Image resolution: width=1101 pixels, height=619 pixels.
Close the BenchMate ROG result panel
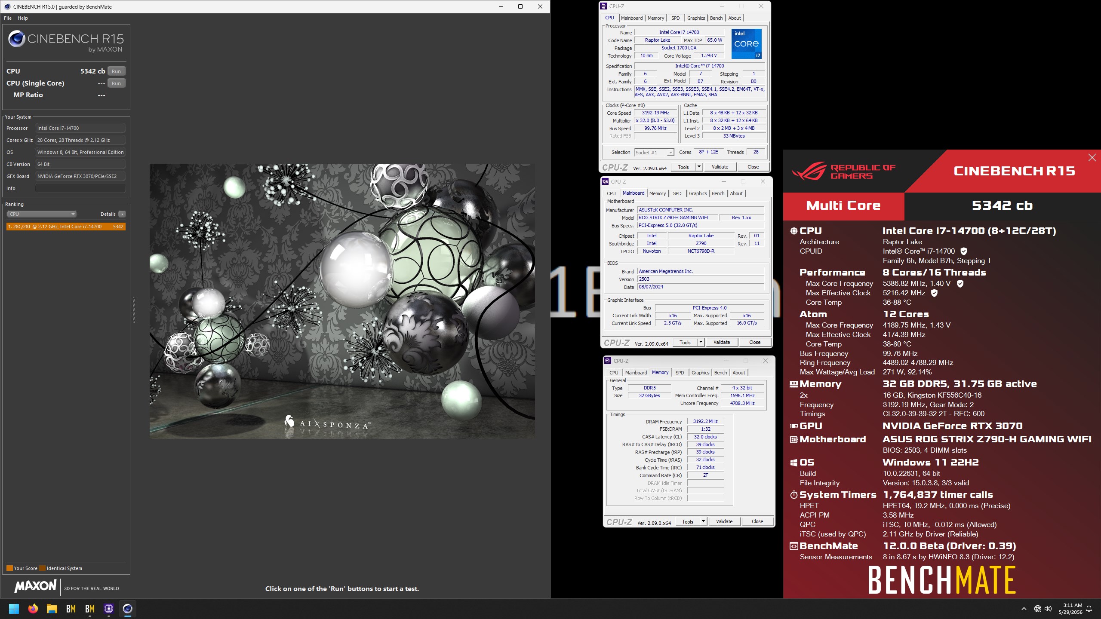(x=1092, y=158)
